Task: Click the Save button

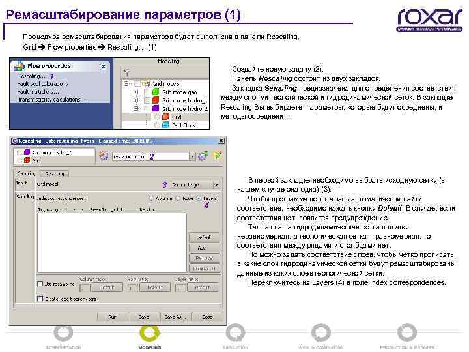Action: pyautogui.click(x=144, y=317)
